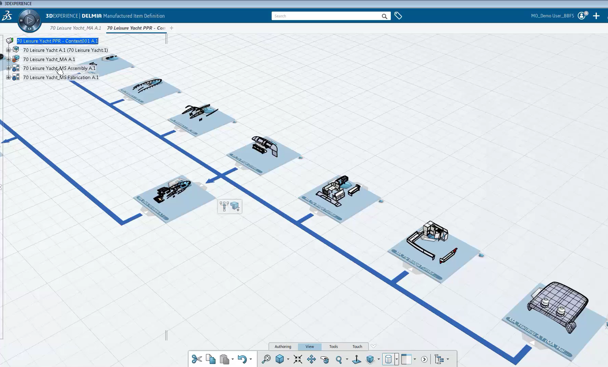Screen dimensions: 608x367
Task: Open the 70 Leisure Yacht_MA A.1 tab
Action: coord(75,28)
